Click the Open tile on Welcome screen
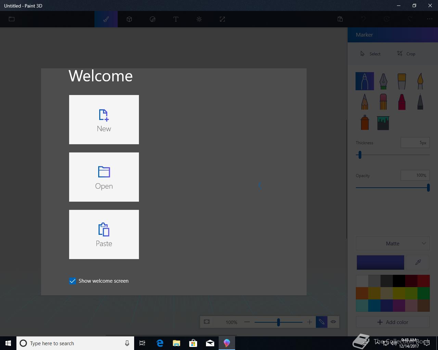The width and height of the screenshot is (438, 350). point(104,177)
